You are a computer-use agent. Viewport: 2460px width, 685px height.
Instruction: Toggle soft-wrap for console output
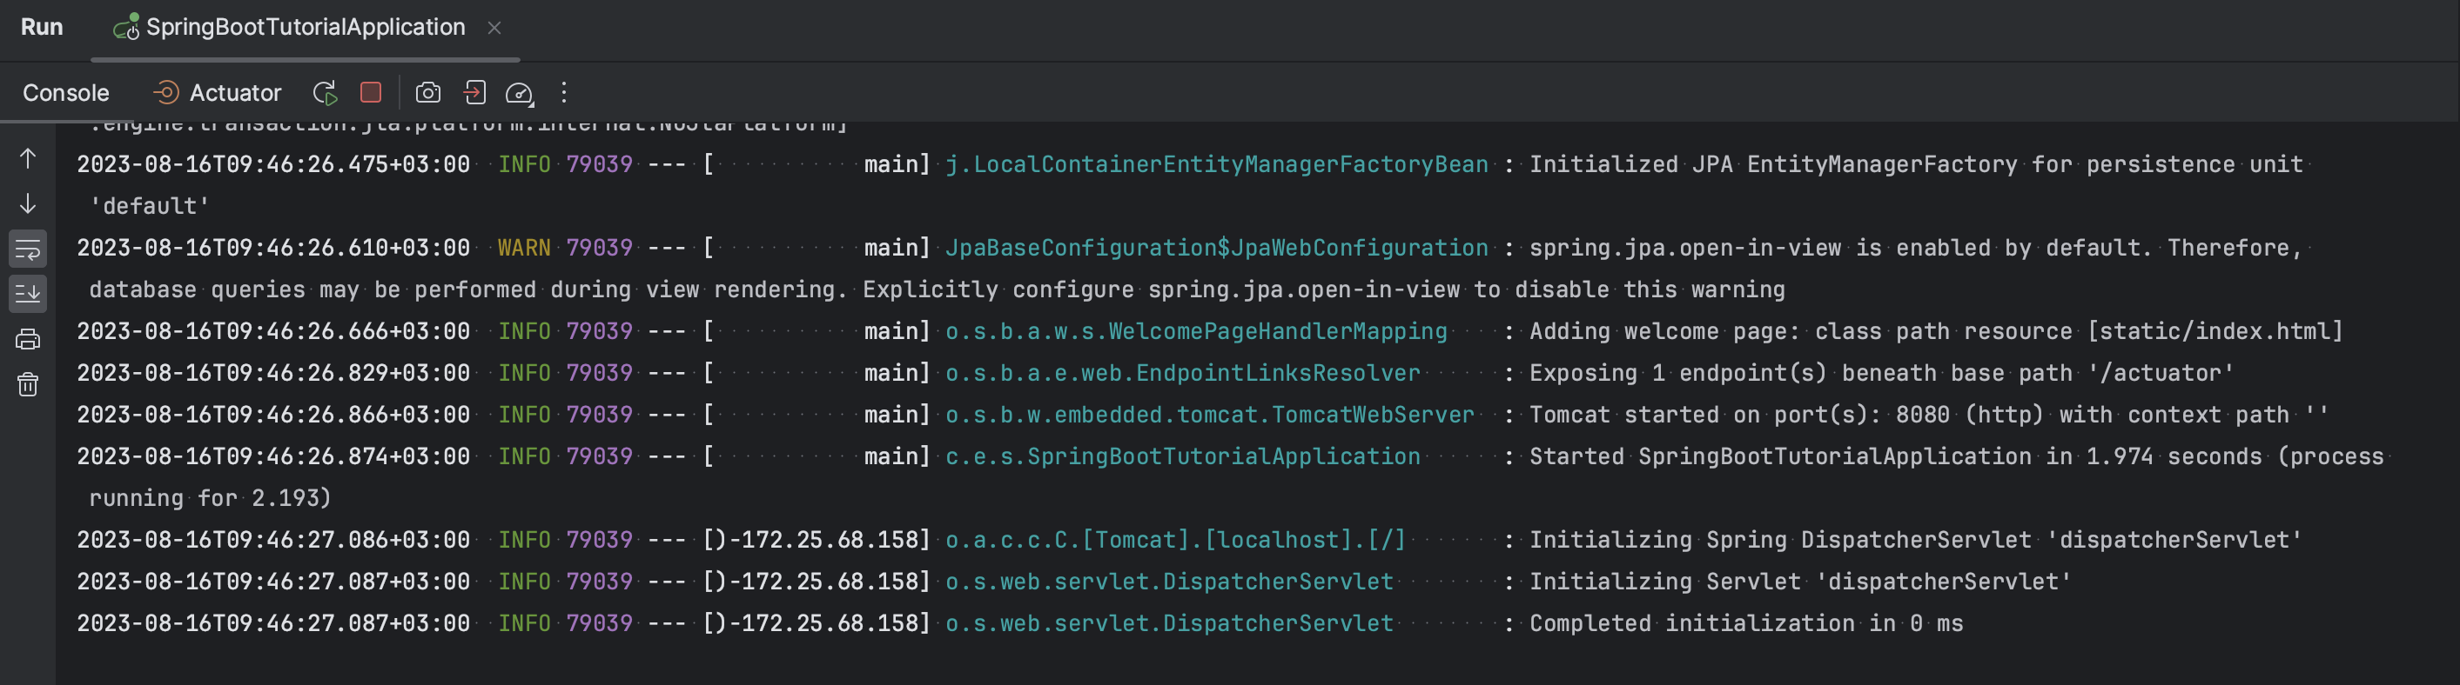tap(28, 249)
